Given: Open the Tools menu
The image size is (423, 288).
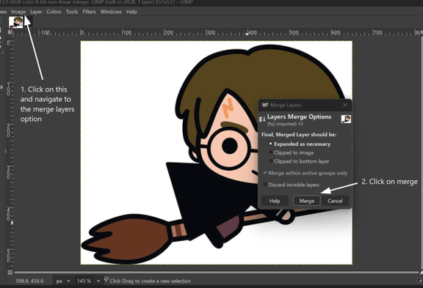Looking at the screenshot, I should tap(72, 12).
